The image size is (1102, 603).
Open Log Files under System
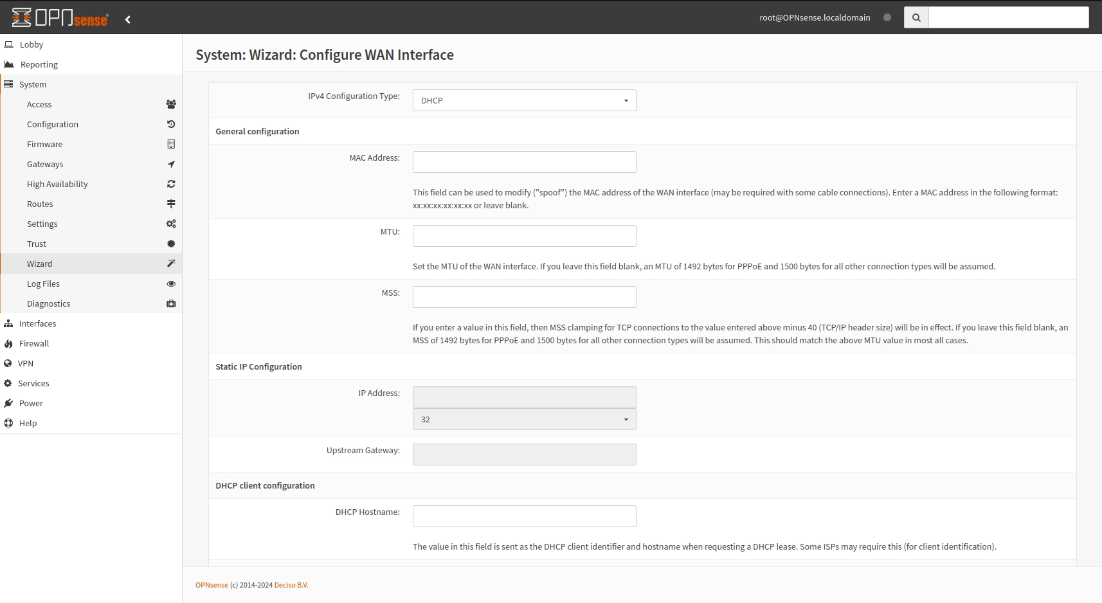[x=91, y=283]
